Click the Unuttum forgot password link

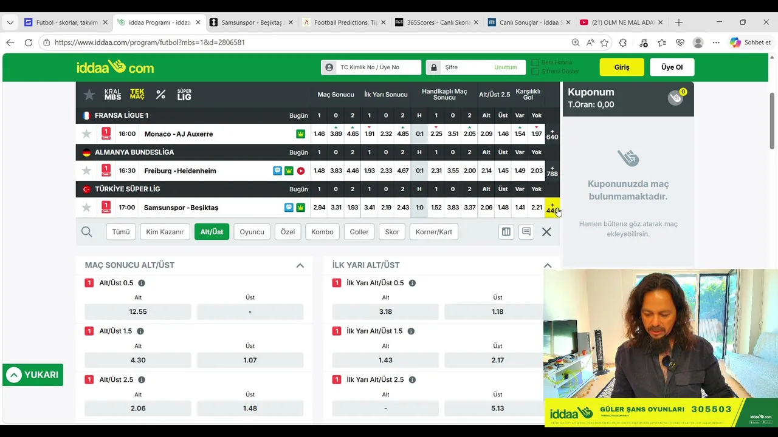(x=506, y=67)
